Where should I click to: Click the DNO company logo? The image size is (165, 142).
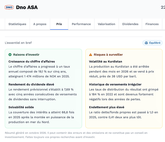click(x=9, y=7)
